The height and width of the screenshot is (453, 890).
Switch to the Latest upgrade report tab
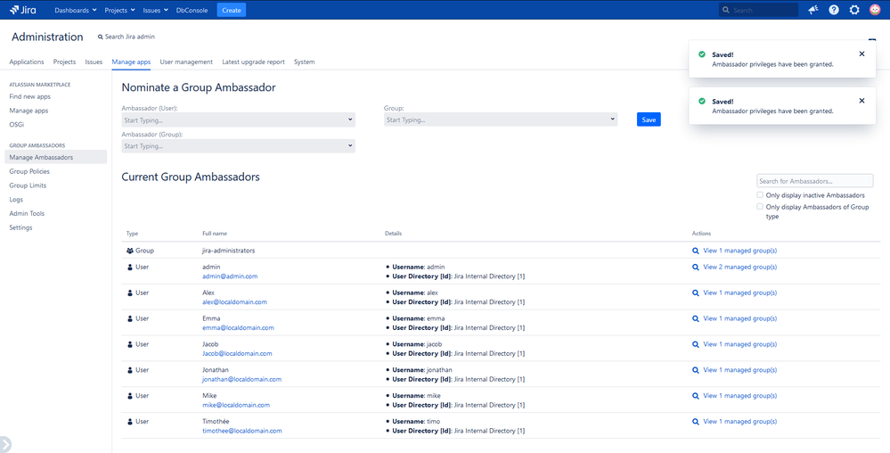pyautogui.click(x=253, y=62)
